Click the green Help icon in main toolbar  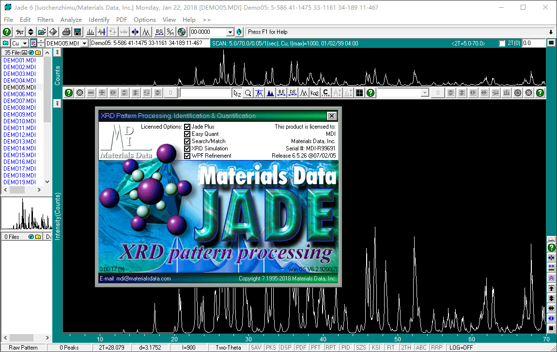tap(7, 32)
